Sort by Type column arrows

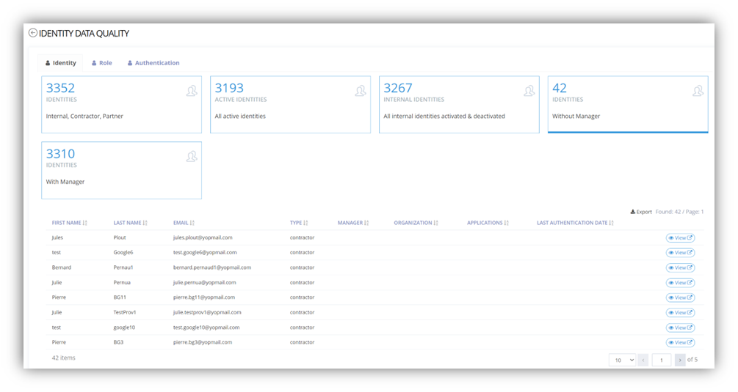click(x=305, y=223)
